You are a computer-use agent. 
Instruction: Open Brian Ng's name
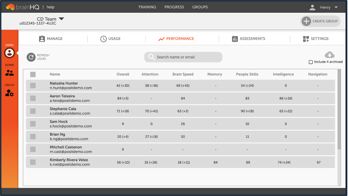(x=57, y=134)
